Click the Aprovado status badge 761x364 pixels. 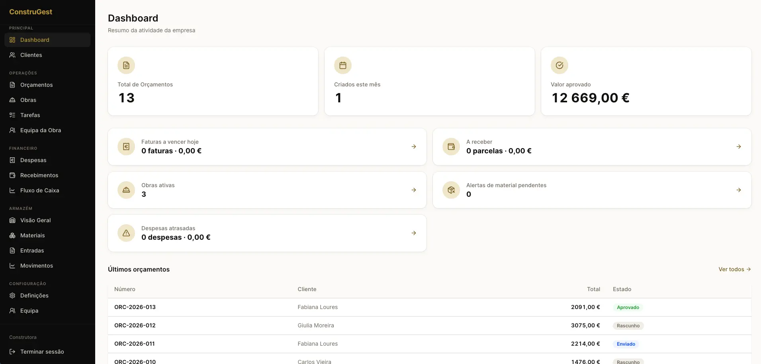click(628, 307)
